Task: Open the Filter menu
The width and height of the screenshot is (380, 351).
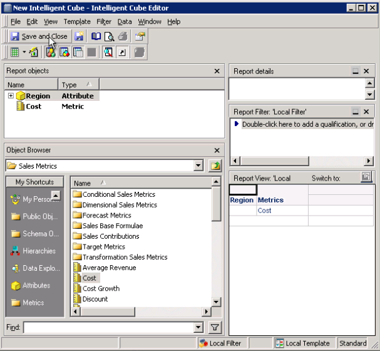Action: [x=104, y=21]
